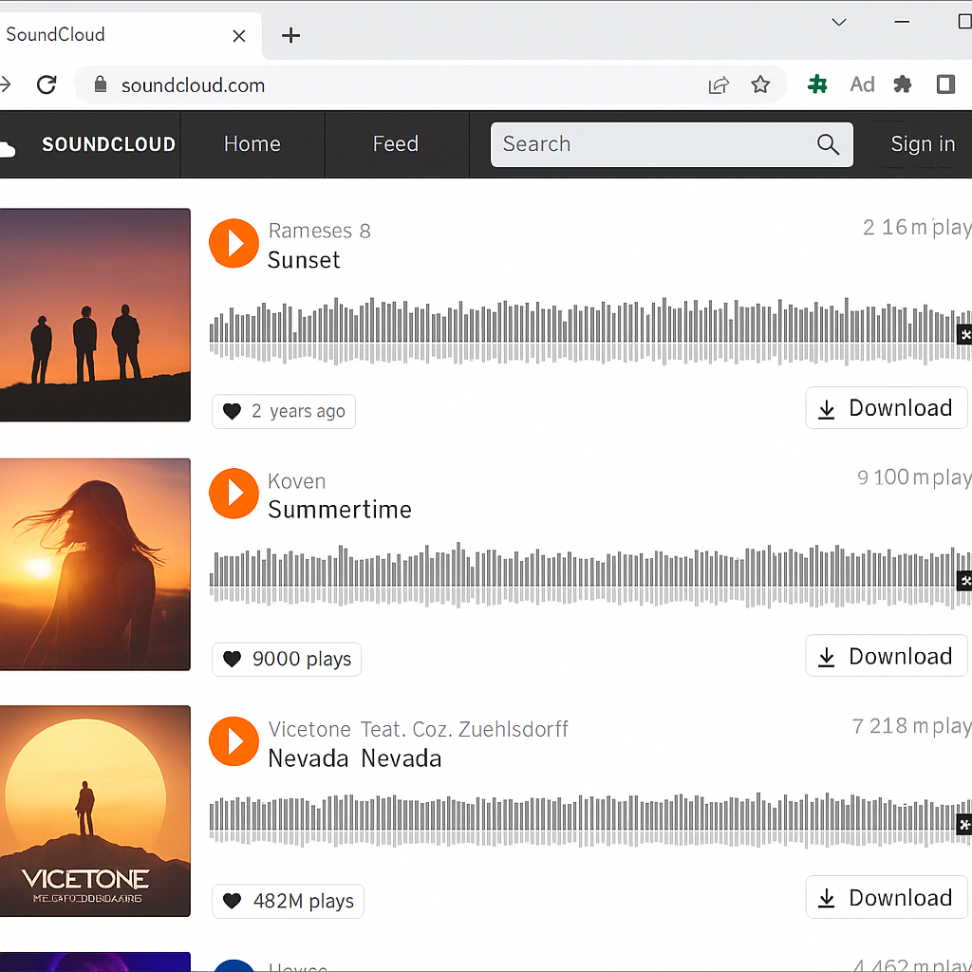Like the Sunset track heart icon
The height and width of the screenshot is (972, 972).
coord(233,411)
